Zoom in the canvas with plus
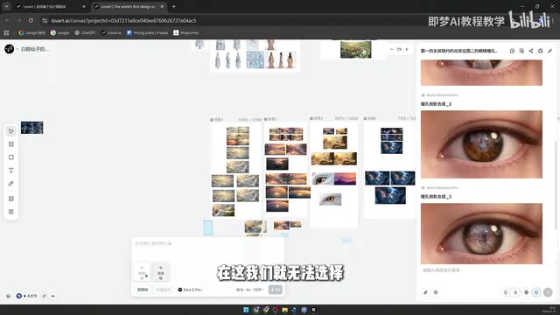This screenshot has height=315, width=560. (x=406, y=49)
